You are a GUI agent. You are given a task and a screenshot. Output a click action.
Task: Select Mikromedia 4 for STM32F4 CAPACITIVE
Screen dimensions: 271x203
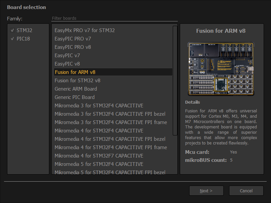click(113, 131)
